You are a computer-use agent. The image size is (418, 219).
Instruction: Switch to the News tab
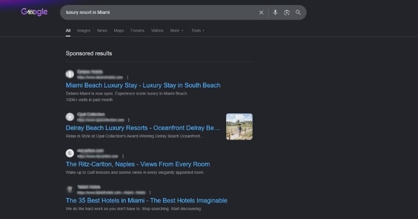tap(102, 30)
